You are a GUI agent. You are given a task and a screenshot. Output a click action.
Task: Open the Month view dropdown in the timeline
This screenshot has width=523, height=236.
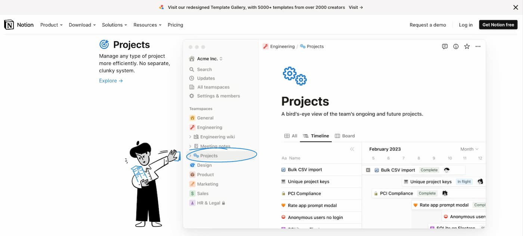(469, 149)
